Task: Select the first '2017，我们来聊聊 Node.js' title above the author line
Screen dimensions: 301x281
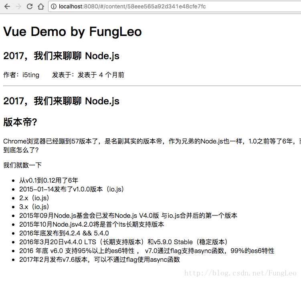Action: point(61,56)
